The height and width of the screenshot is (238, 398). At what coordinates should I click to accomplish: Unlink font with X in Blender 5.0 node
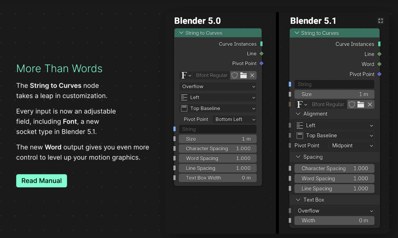(252, 75)
